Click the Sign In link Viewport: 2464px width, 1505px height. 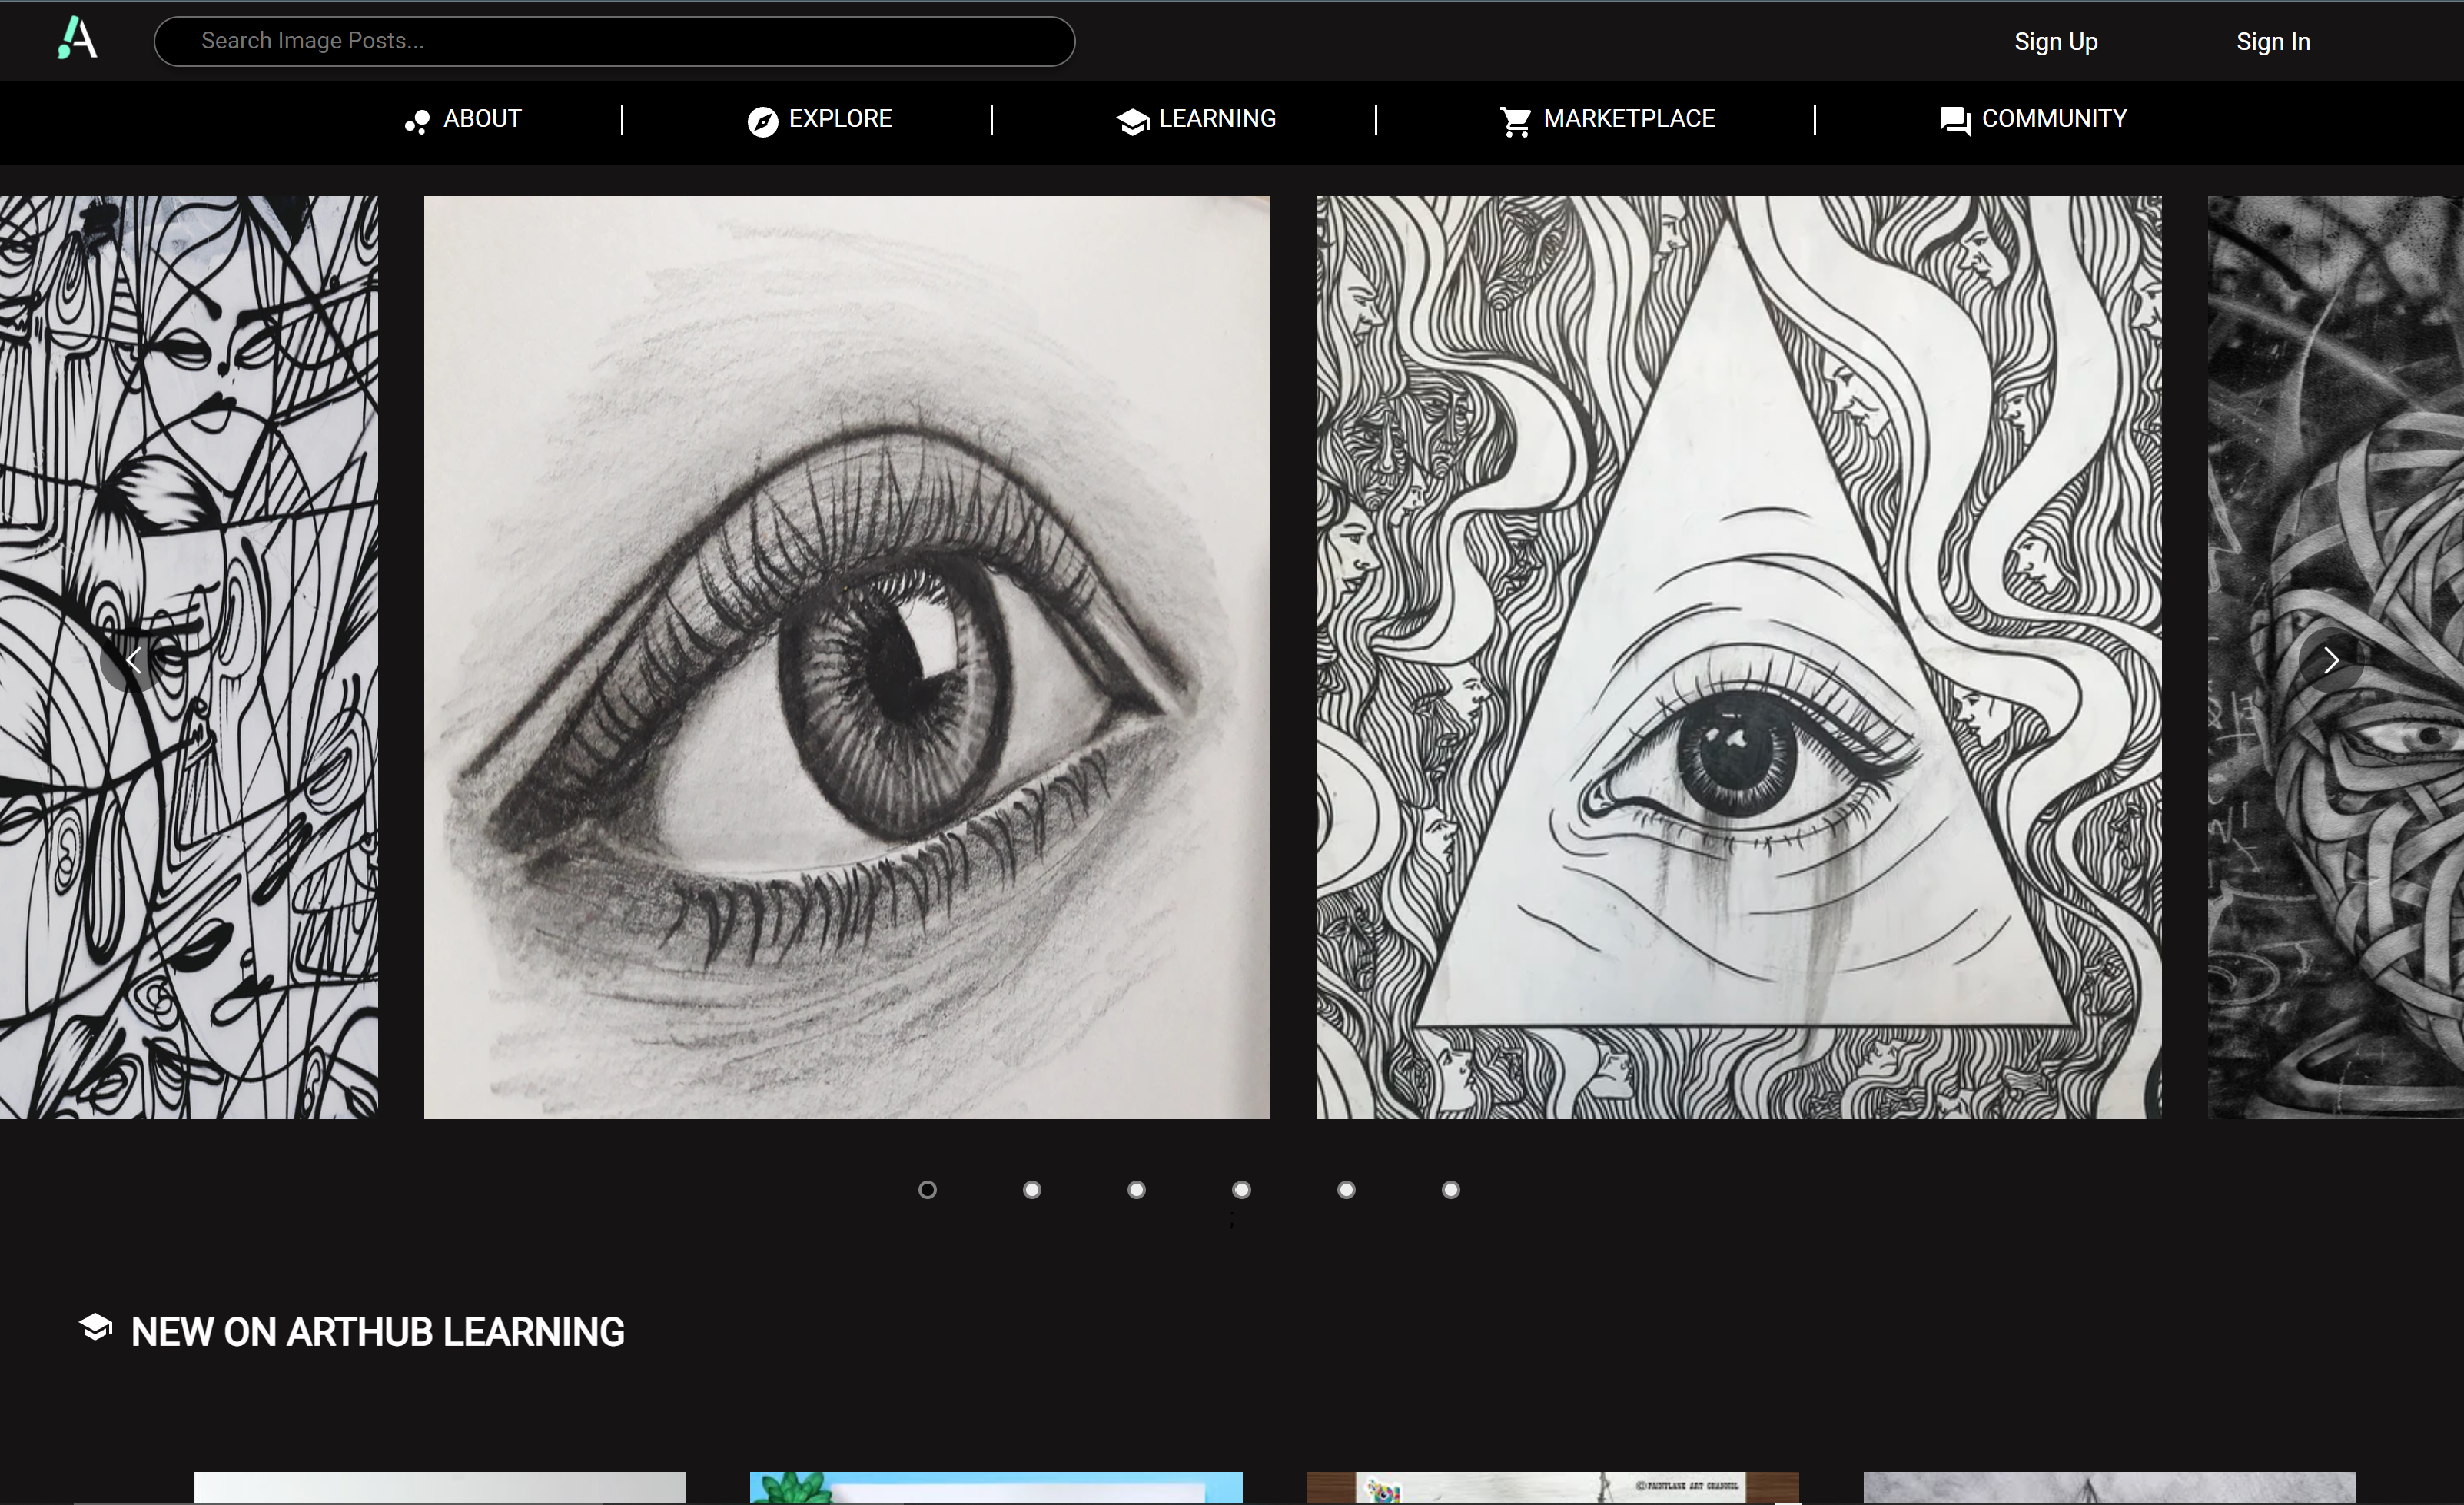(2272, 42)
